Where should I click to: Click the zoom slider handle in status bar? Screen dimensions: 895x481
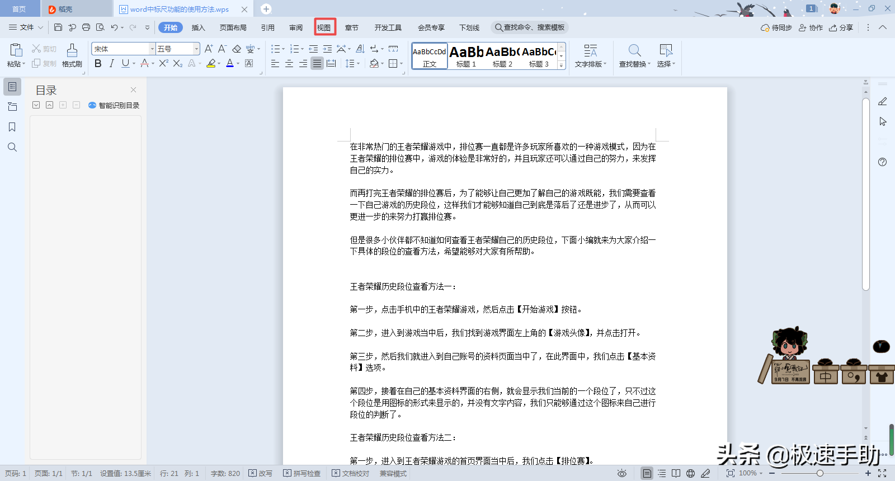point(820,474)
